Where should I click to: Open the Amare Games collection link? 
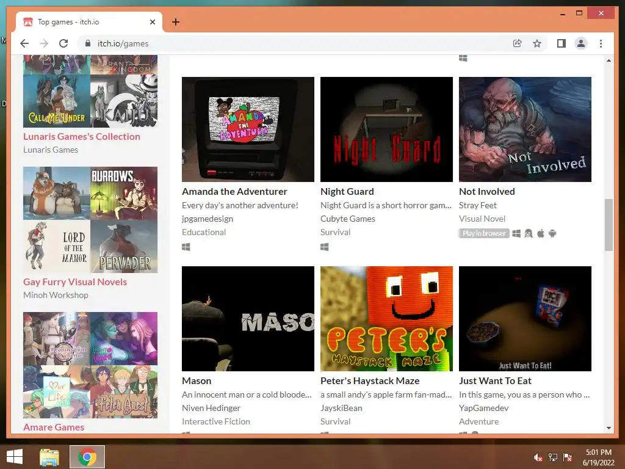tap(54, 427)
